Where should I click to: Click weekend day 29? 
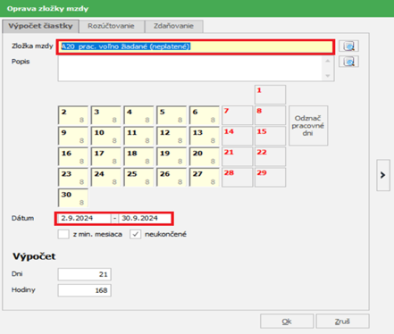(270, 177)
